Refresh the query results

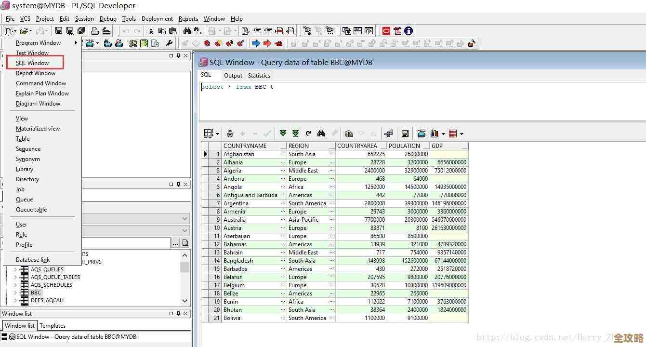308,133
